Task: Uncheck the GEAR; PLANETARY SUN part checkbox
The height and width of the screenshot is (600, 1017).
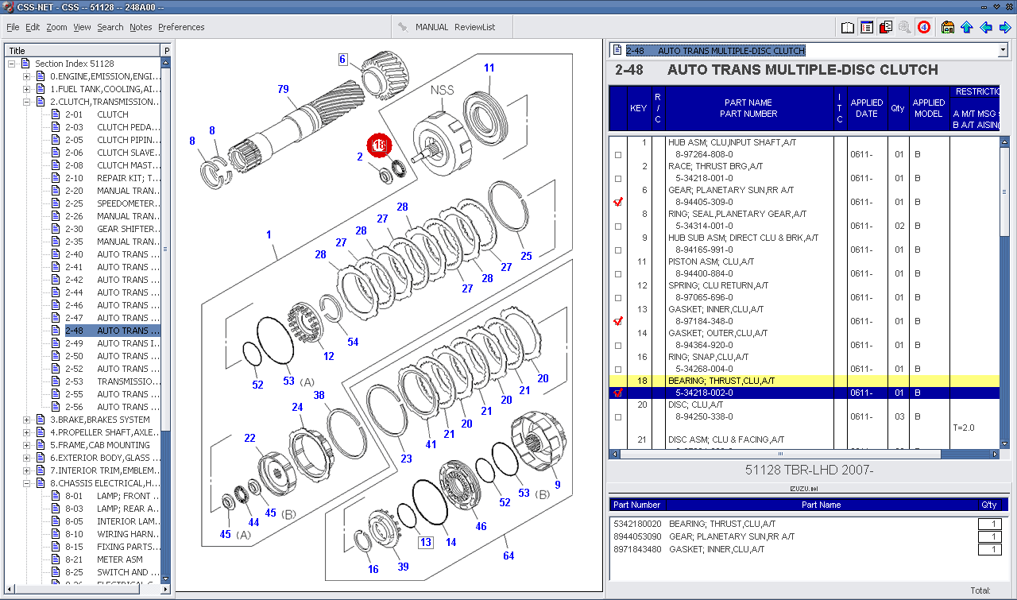Action: 618,203
